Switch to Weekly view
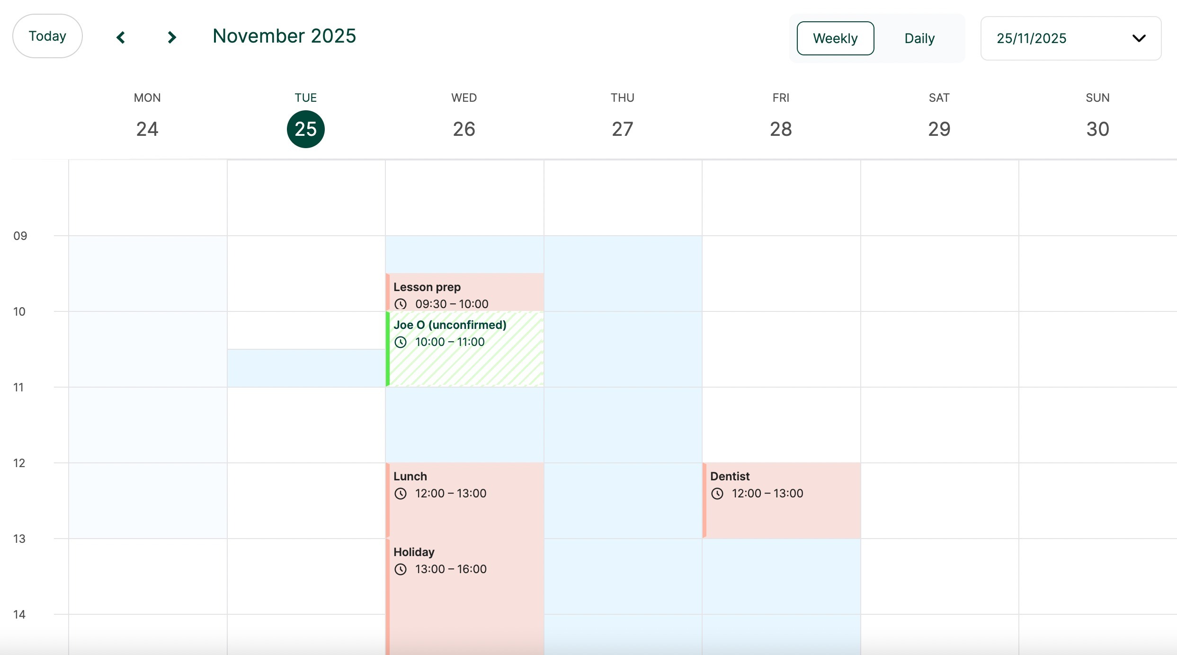This screenshot has width=1177, height=655. pyautogui.click(x=835, y=38)
